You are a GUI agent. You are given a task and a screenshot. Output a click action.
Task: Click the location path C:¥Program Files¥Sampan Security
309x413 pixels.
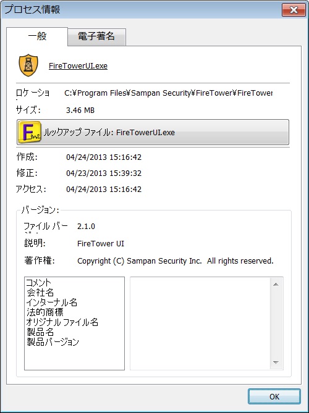(168, 93)
